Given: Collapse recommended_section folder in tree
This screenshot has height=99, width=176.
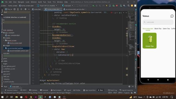Looking at the screenshot, I should (x=4, y=48).
